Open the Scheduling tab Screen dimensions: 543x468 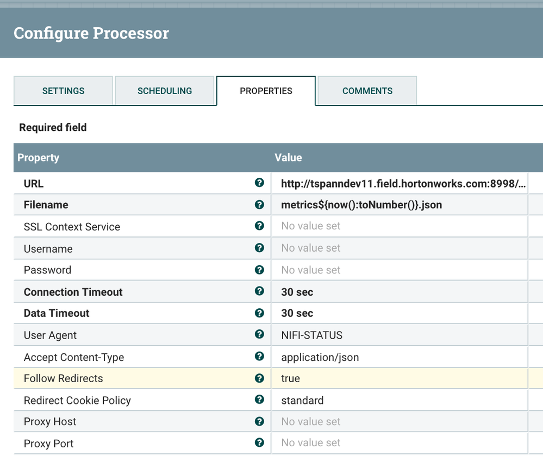point(164,91)
